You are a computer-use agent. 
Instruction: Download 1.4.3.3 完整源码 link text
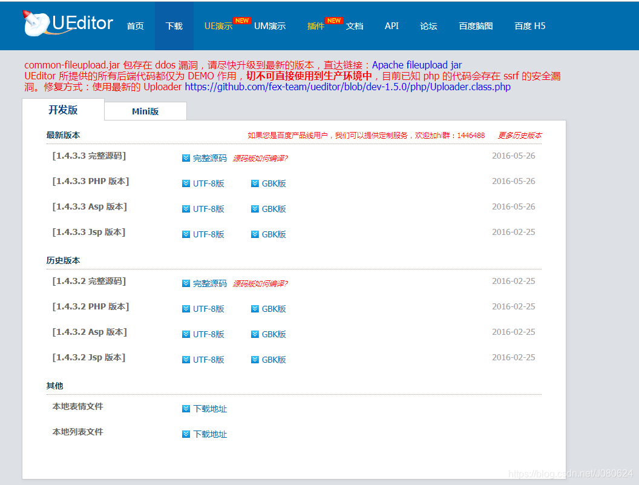210,158
